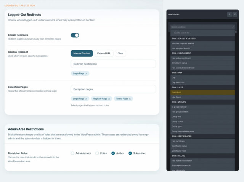244x182 pixels.
Task: Check the Editor restricted role
Action: 97,154
